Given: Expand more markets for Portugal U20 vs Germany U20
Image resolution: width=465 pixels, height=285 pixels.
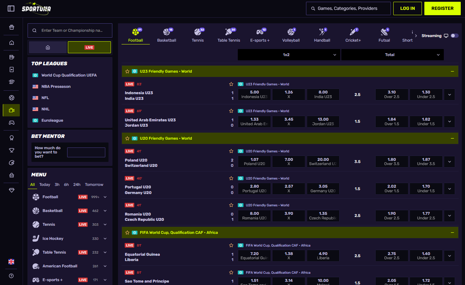Looking at the screenshot, I should (x=449, y=189).
